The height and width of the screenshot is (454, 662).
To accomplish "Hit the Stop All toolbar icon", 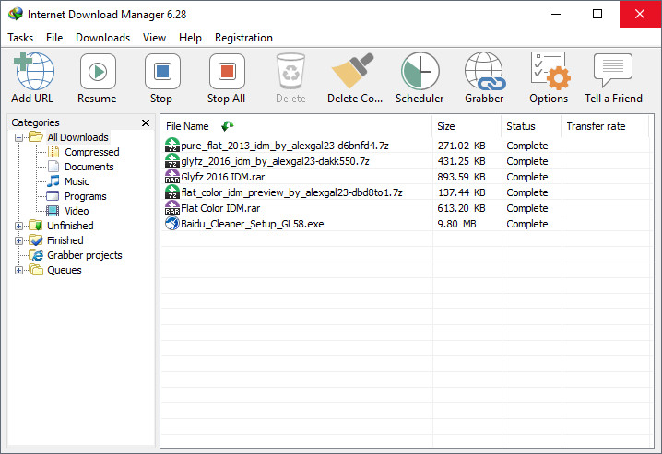I will coord(226,72).
